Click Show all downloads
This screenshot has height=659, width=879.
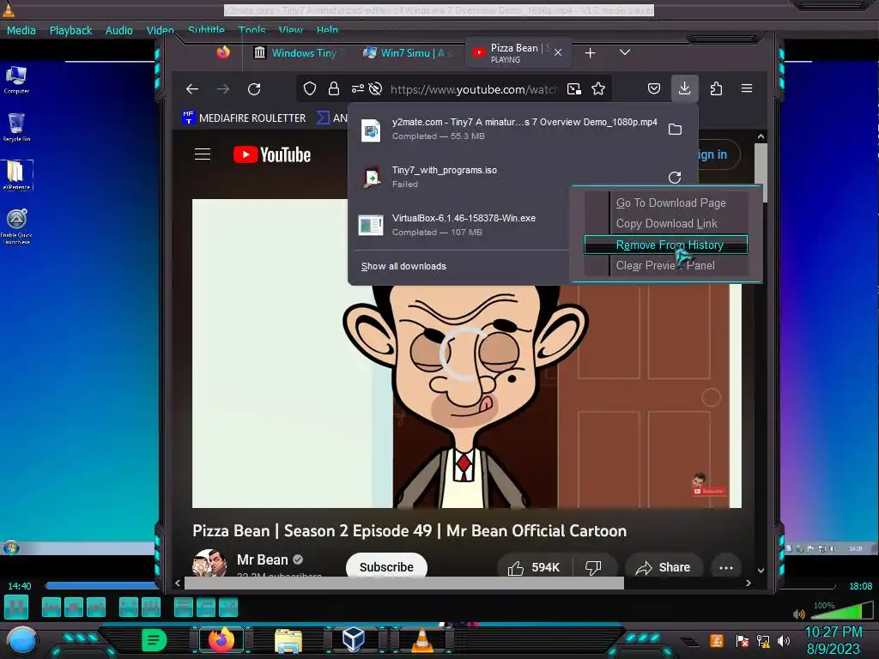tap(403, 266)
